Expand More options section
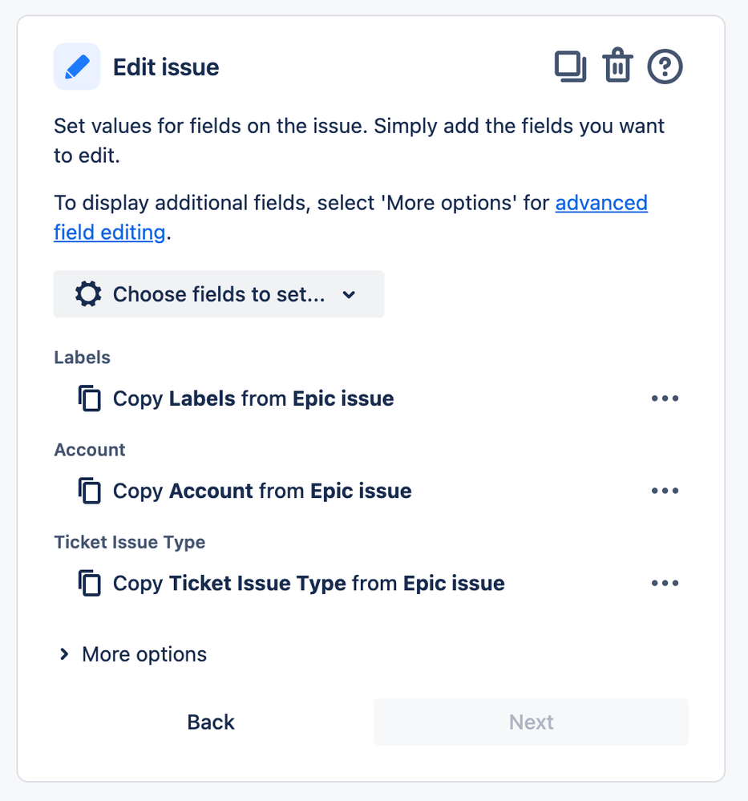The height and width of the screenshot is (801, 748). [133, 654]
